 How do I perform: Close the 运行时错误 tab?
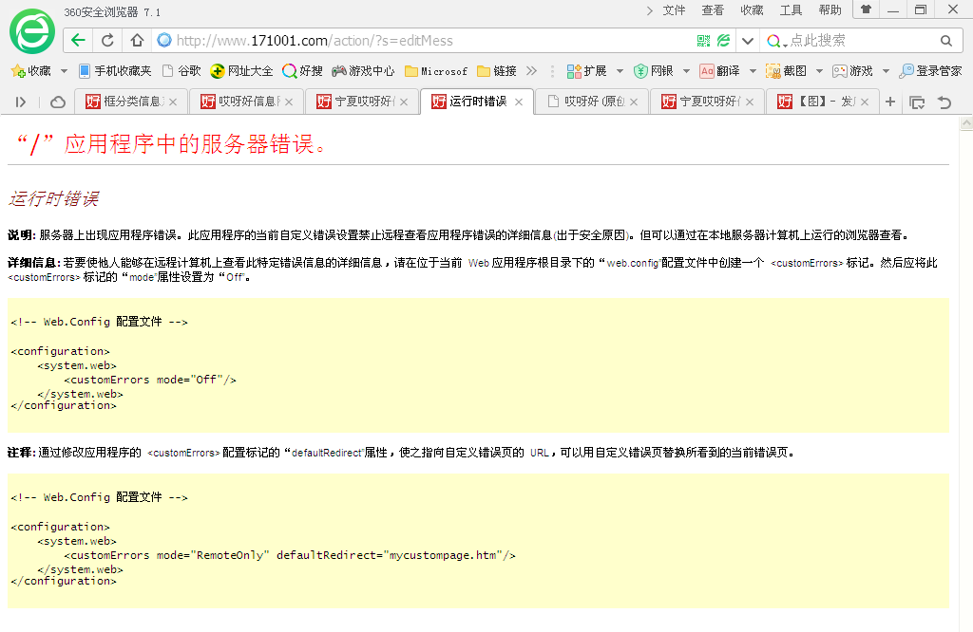click(519, 102)
